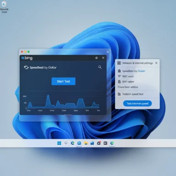Open Microsoft Edge from the taskbar
The height and width of the screenshot is (176, 176).
(72, 143)
